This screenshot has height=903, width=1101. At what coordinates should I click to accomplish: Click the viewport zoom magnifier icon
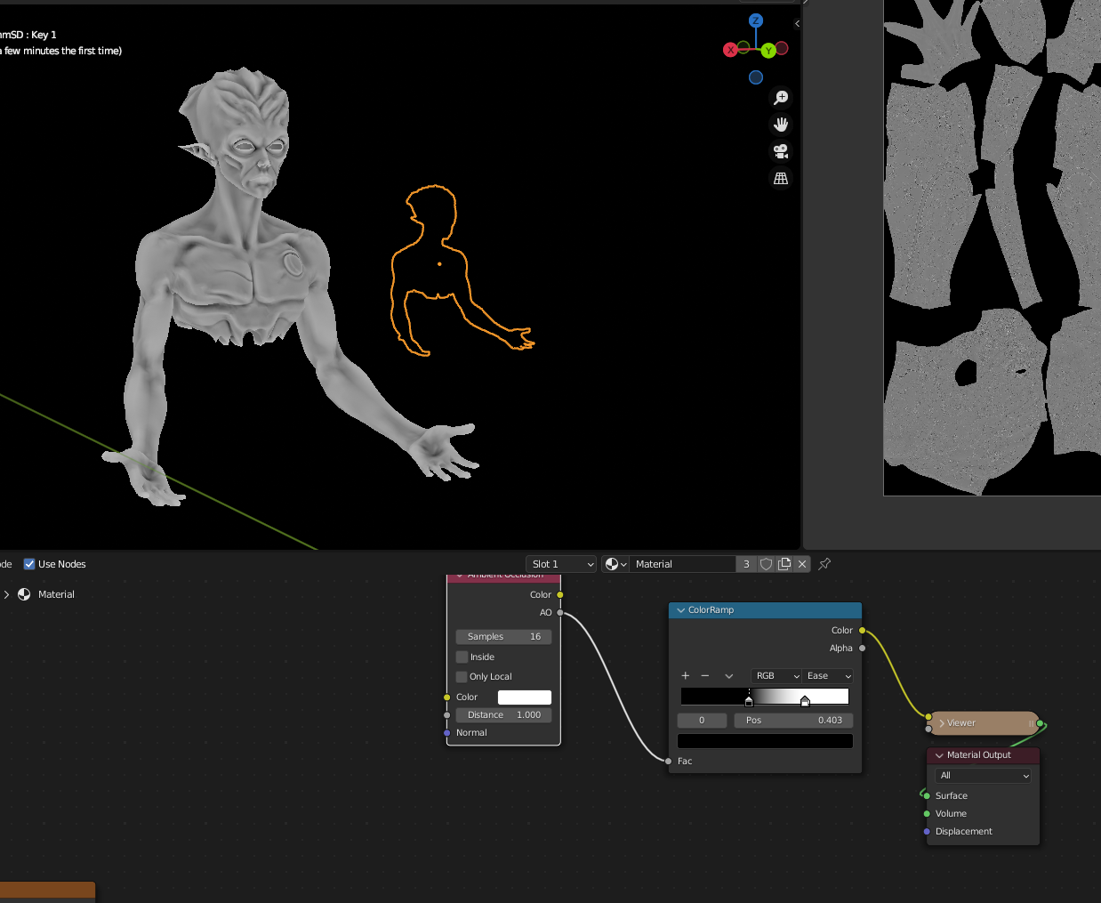(781, 98)
